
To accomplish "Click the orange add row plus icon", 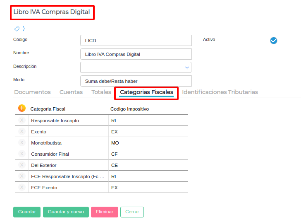I will [22, 108].
